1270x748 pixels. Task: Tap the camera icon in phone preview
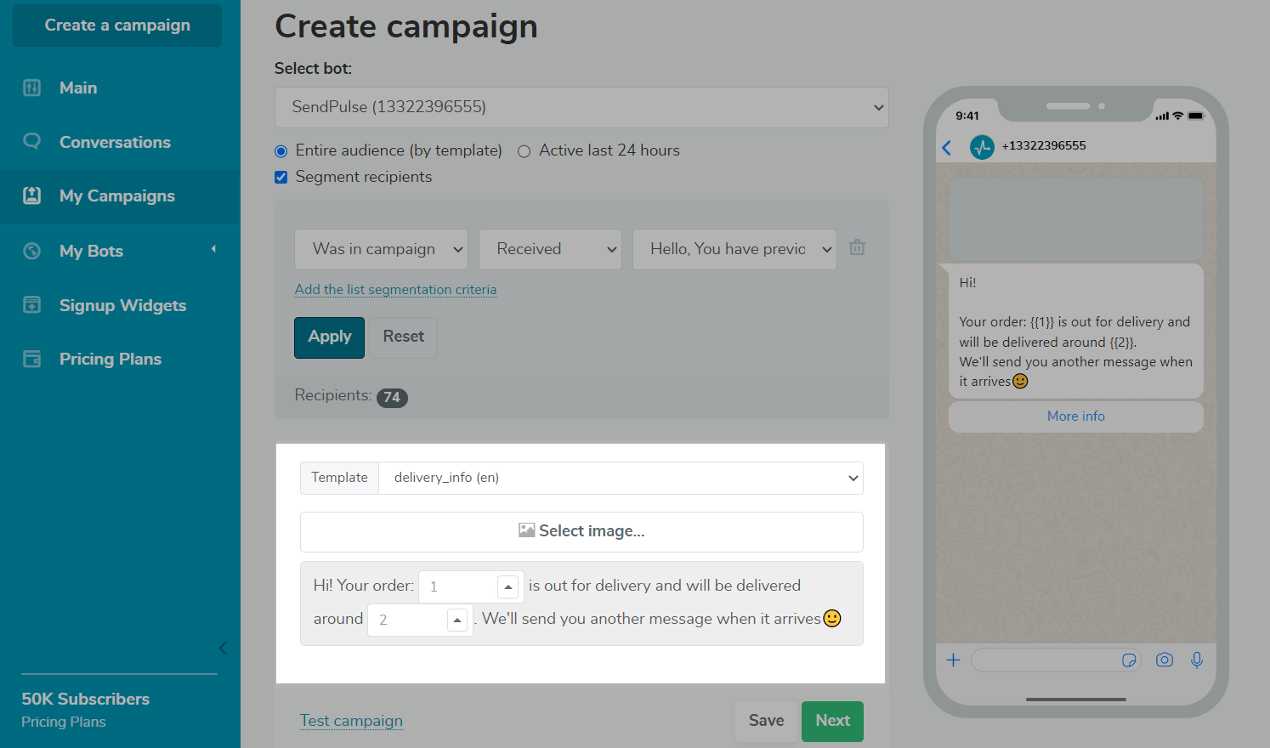(x=1164, y=660)
